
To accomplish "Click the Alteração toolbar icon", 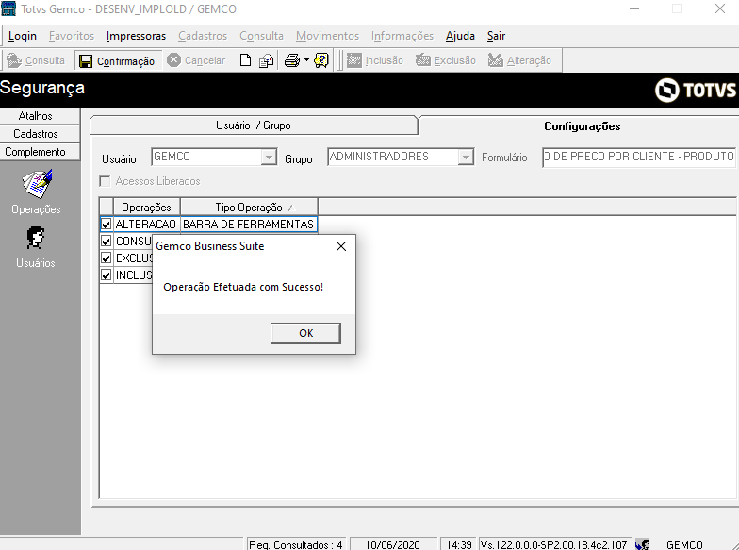I will tap(496, 60).
